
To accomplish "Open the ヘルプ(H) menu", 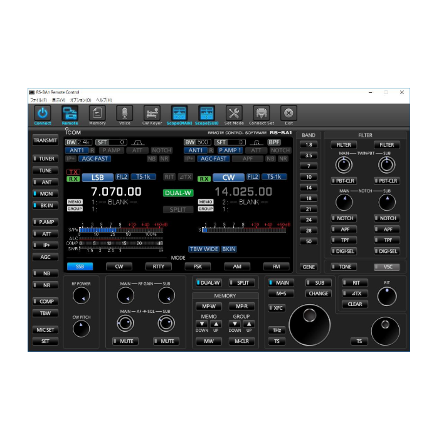I will (x=104, y=100).
